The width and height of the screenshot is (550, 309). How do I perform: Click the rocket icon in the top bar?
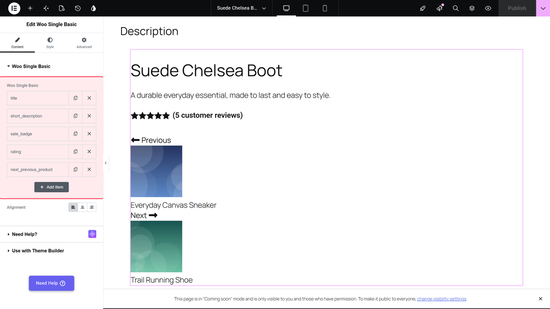(423, 8)
